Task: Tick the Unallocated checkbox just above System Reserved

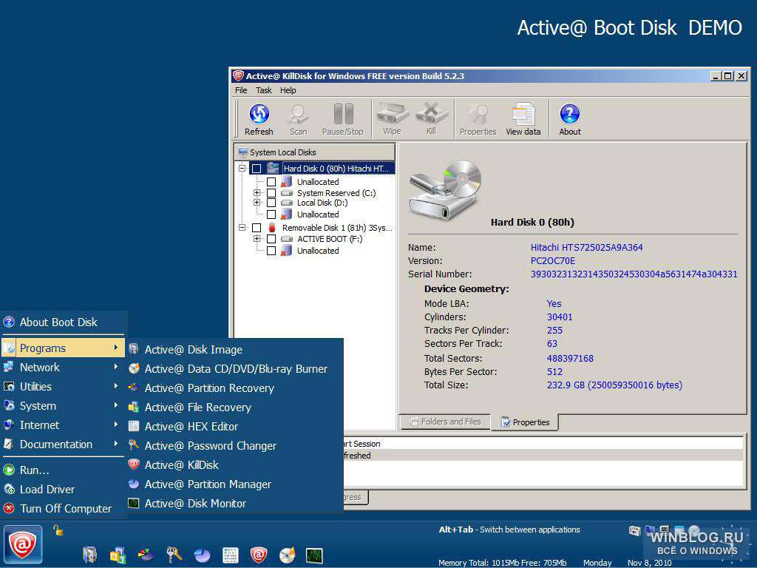Action: point(271,182)
